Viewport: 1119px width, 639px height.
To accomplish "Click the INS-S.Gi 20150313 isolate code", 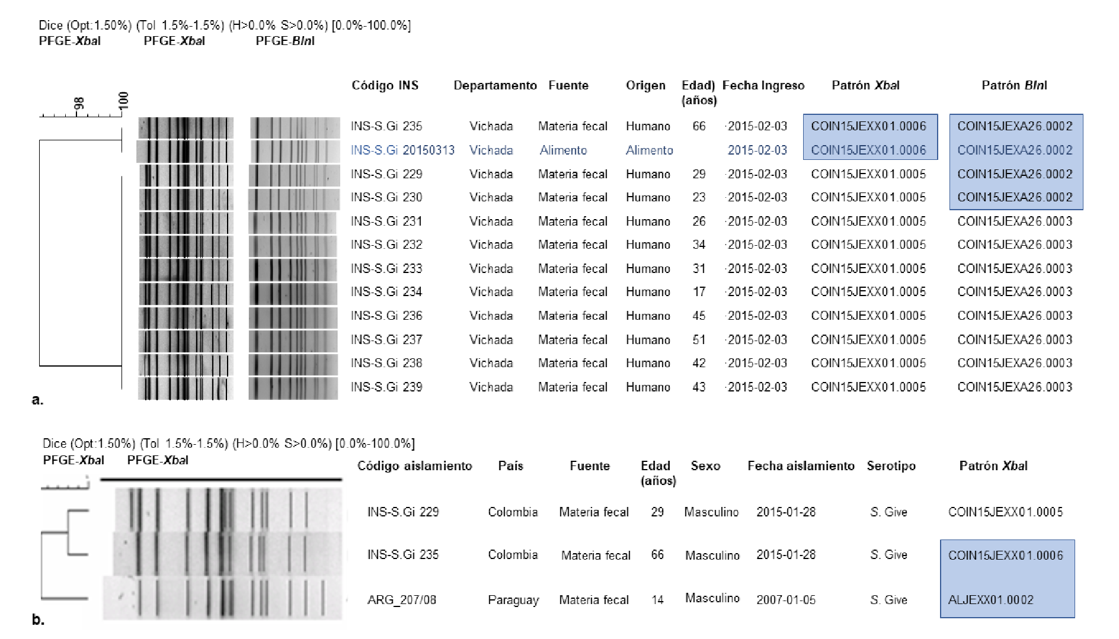I will pos(402,150).
